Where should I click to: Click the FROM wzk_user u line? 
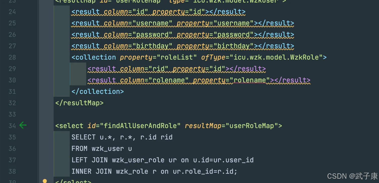(102, 149)
